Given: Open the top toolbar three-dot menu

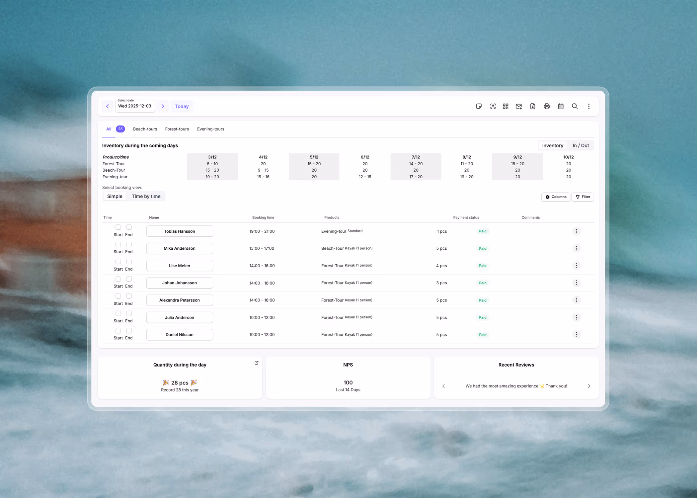Looking at the screenshot, I should click(589, 106).
